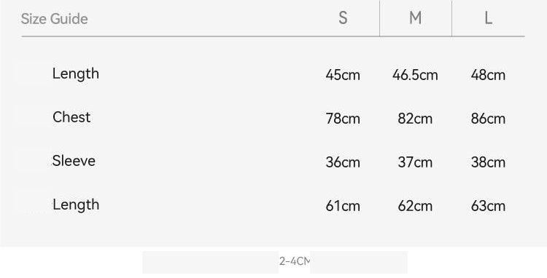
Task: Select the 63cm measurement cell
Action: pos(488,206)
